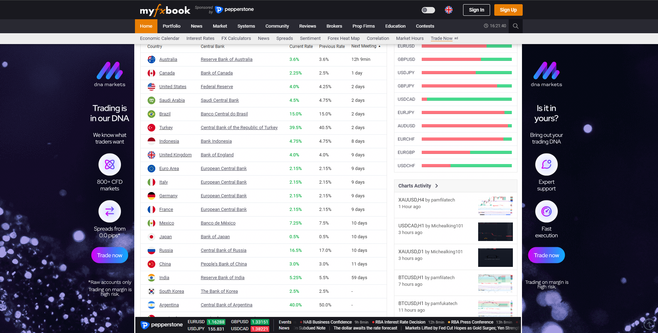Open the Market menu
The width and height of the screenshot is (658, 333).
[220, 26]
